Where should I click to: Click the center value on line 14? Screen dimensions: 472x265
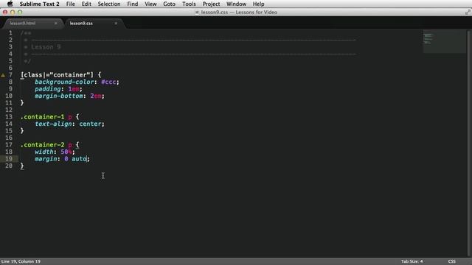pyautogui.click(x=90, y=124)
